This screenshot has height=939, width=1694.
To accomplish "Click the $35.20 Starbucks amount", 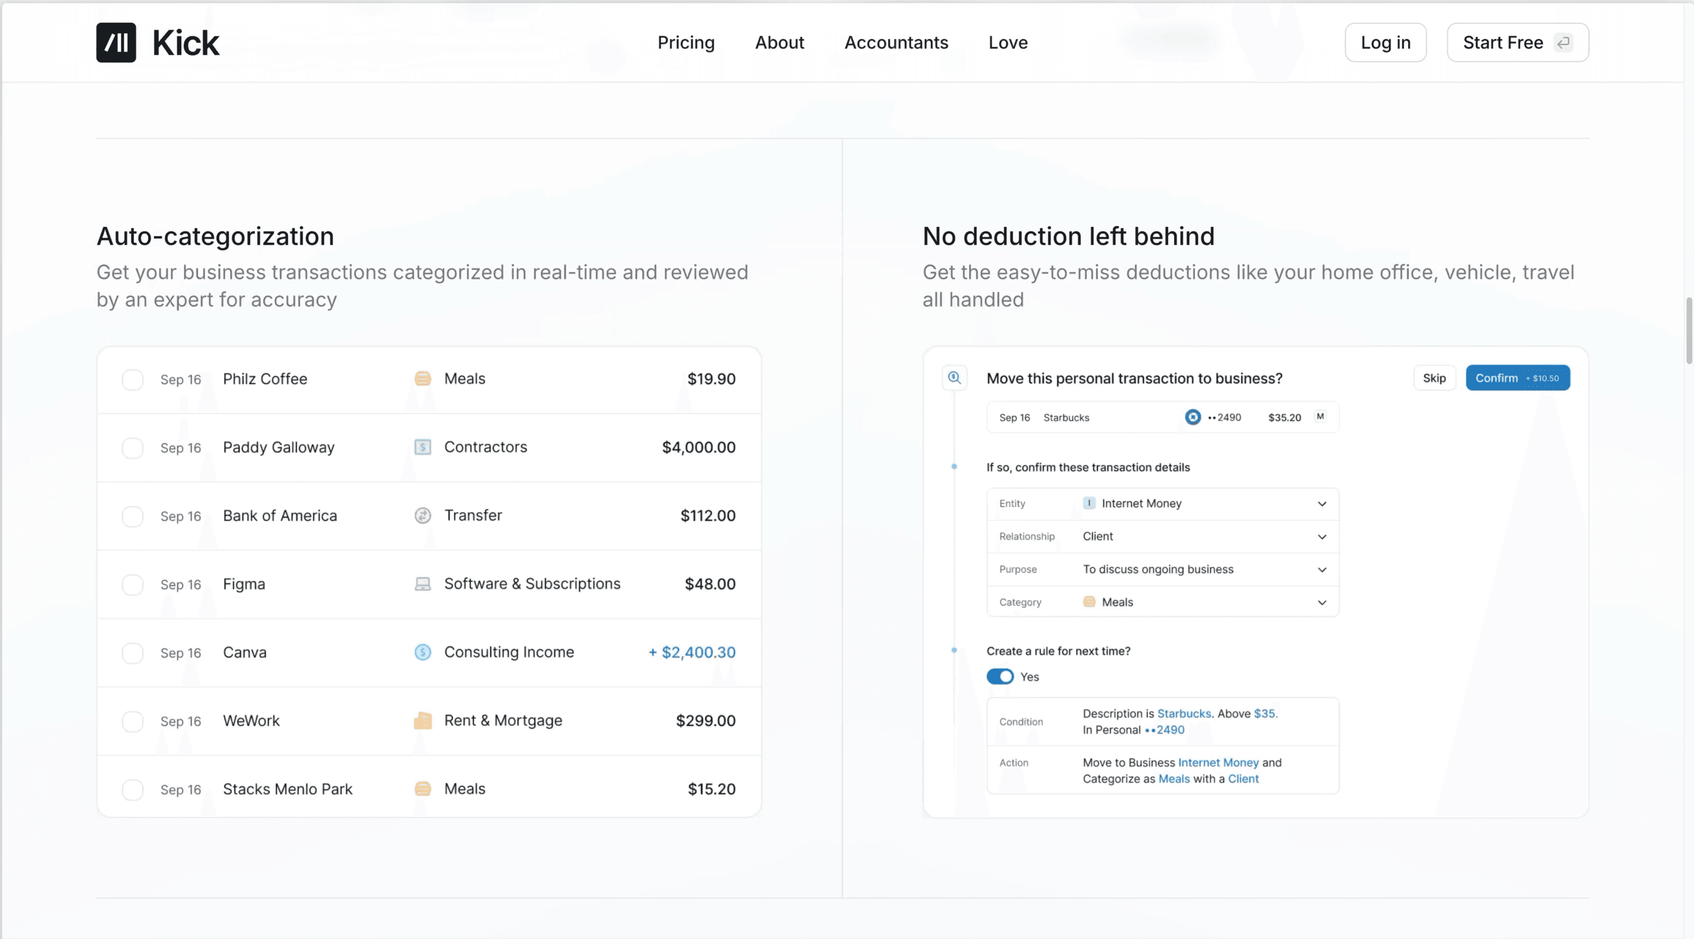I will (x=1284, y=418).
